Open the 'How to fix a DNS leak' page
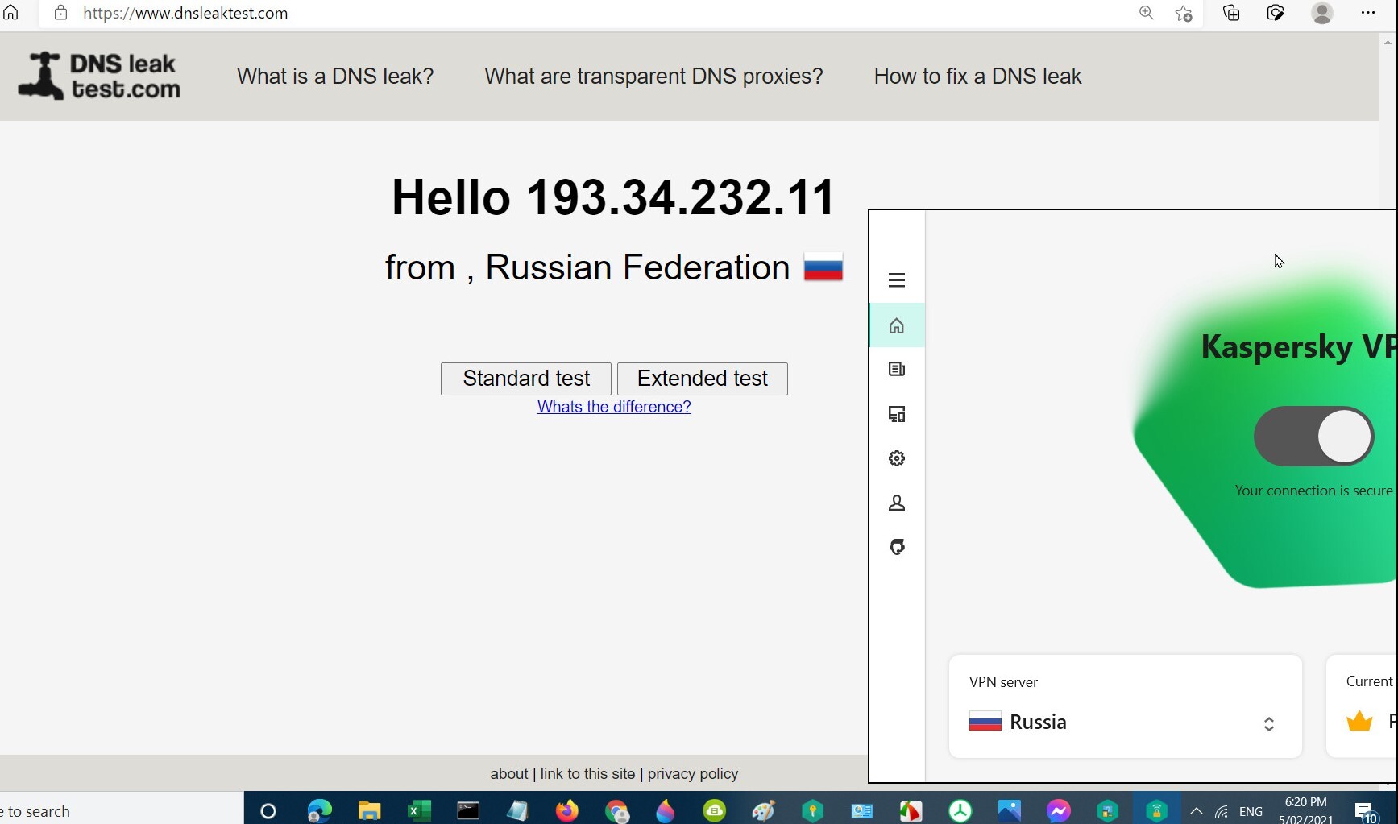 tap(977, 77)
